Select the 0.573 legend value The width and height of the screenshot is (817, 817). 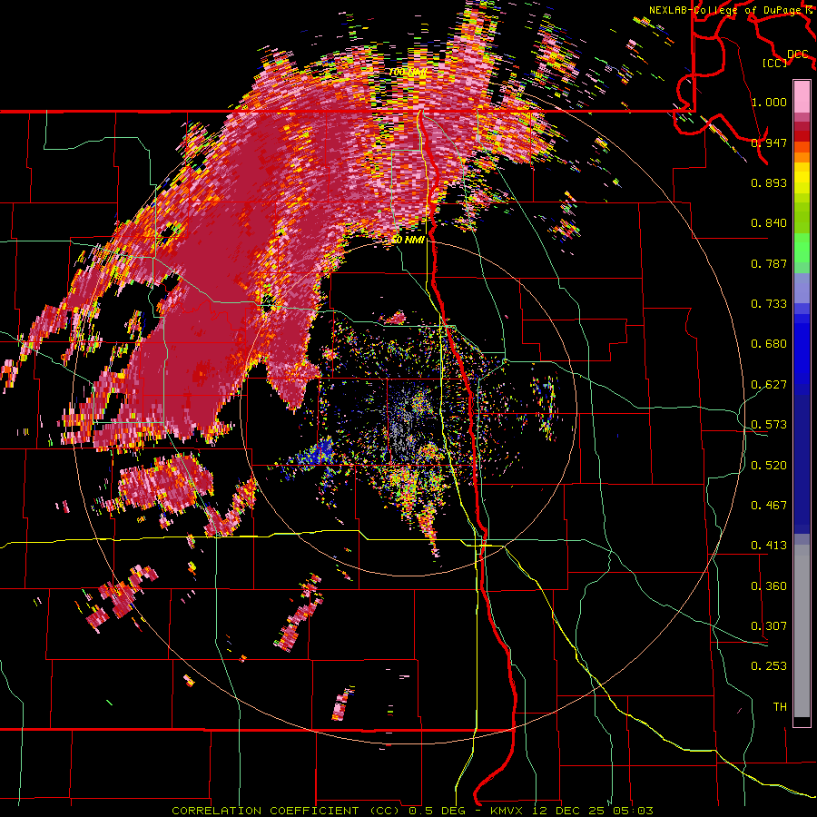(x=769, y=425)
